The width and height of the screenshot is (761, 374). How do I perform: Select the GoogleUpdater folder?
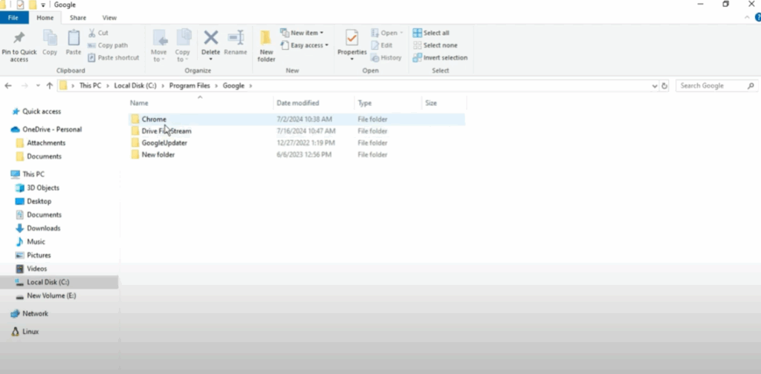pyautogui.click(x=297, y=143)
